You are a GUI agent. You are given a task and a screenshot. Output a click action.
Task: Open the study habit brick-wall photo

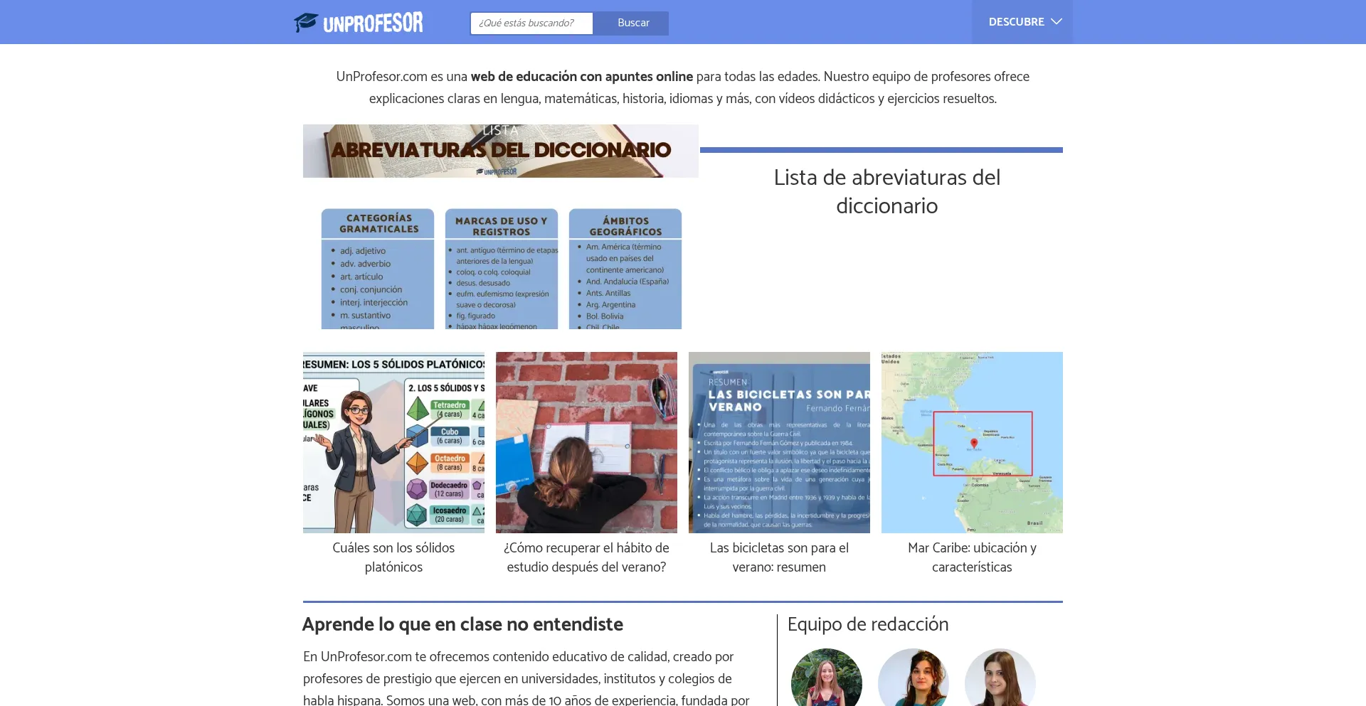pos(586,442)
